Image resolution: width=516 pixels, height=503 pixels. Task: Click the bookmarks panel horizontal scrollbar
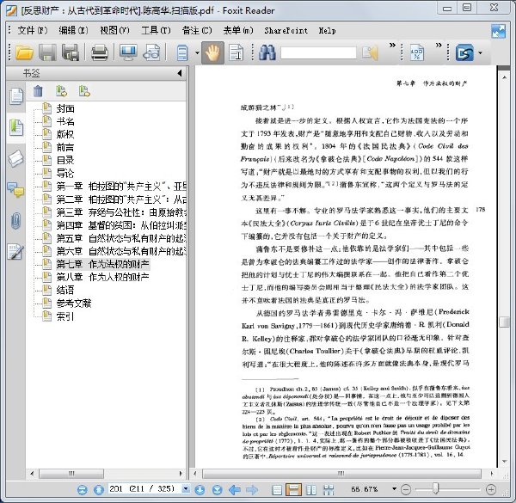tap(71, 474)
